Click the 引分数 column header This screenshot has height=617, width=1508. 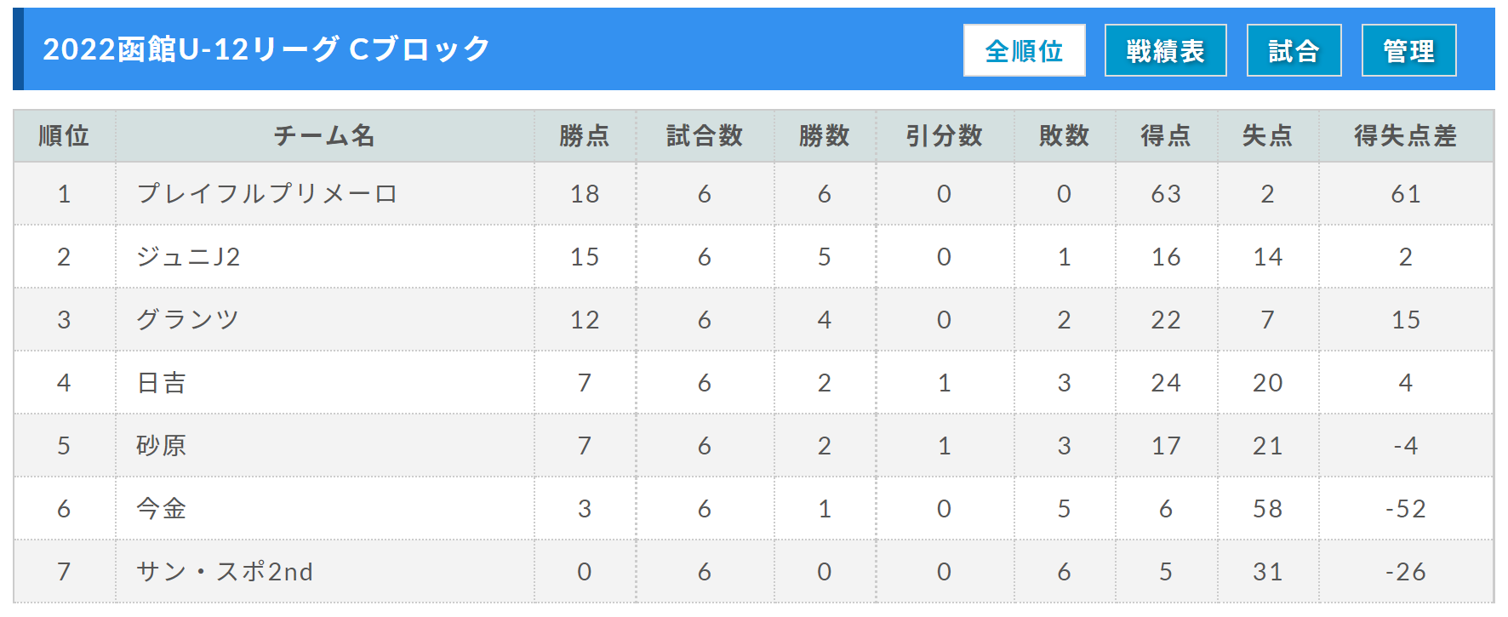pyautogui.click(x=945, y=135)
